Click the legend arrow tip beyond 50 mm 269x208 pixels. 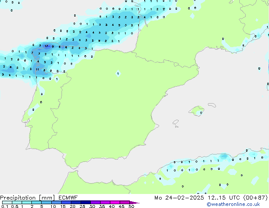134,202
